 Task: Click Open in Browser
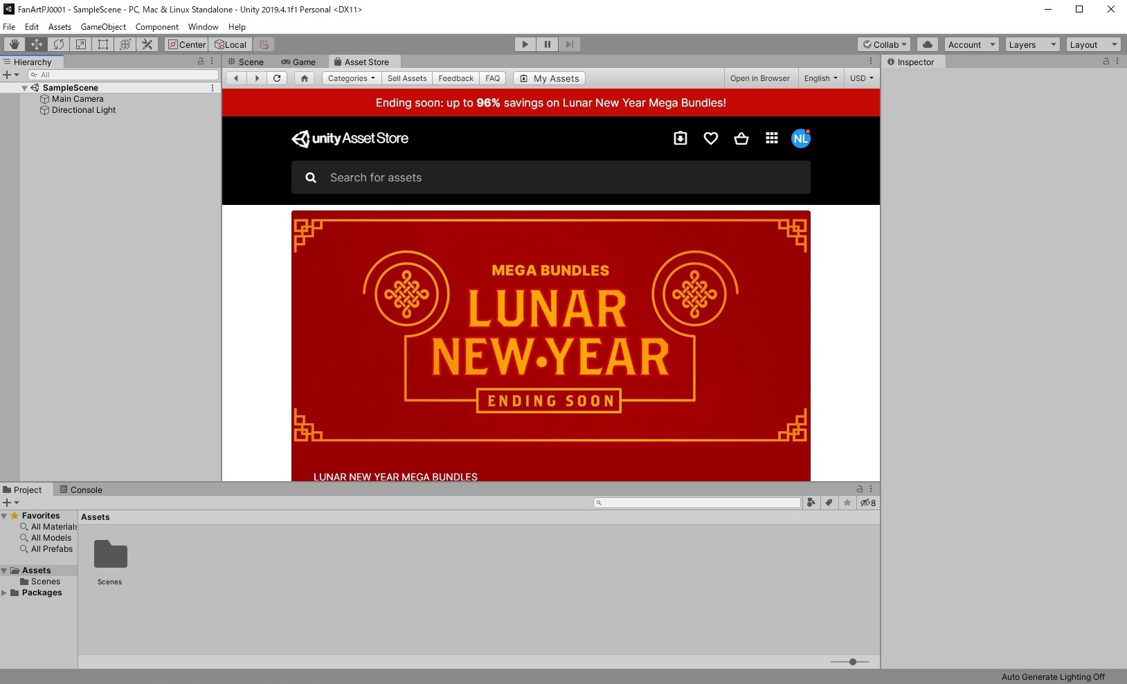pos(760,78)
